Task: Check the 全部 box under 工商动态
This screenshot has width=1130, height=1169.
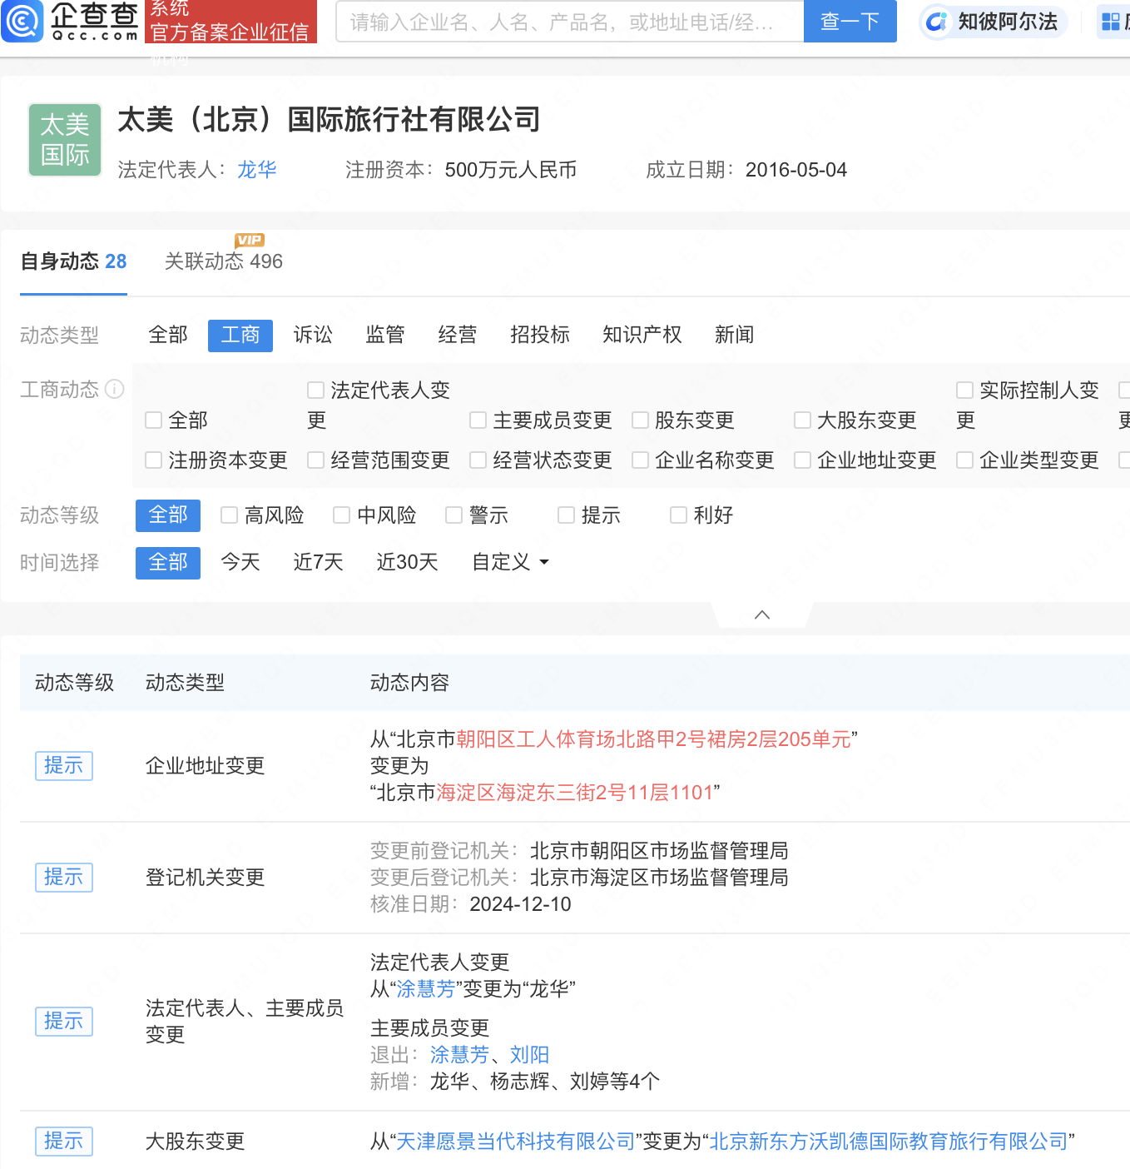Action: 153,420
